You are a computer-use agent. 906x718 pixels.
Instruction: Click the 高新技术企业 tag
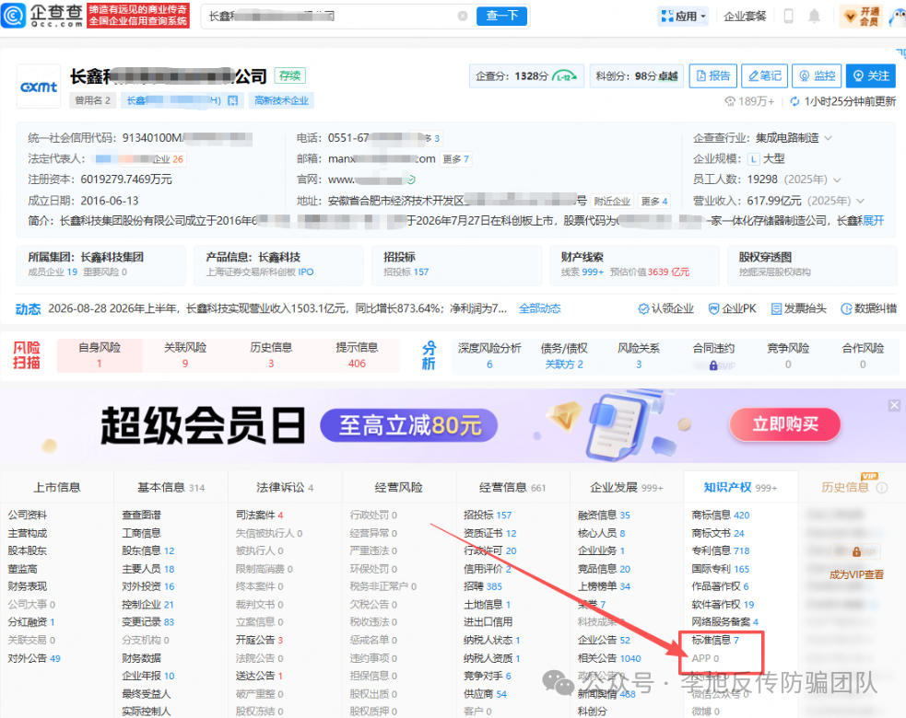coord(281,100)
